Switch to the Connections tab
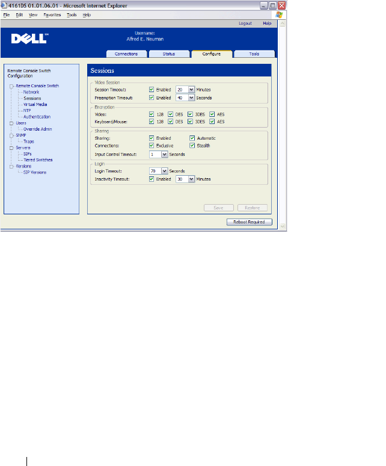Image resolution: width=386 pixels, height=466 pixels. pyautogui.click(x=126, y=54)
